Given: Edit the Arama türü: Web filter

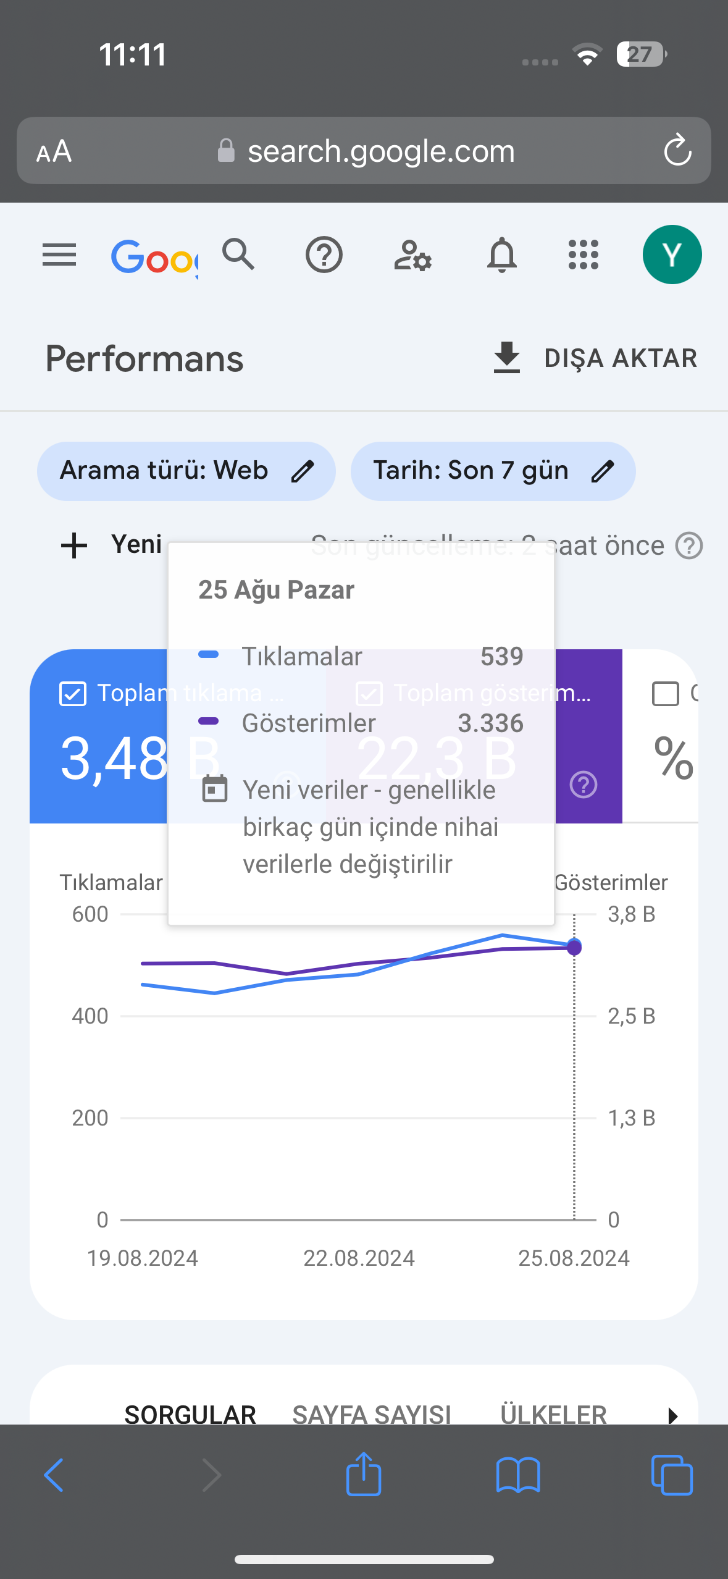Looking at the screenshot, I should click(x=186, y=471).
